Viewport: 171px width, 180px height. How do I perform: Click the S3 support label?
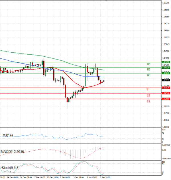tap(148, 101)
